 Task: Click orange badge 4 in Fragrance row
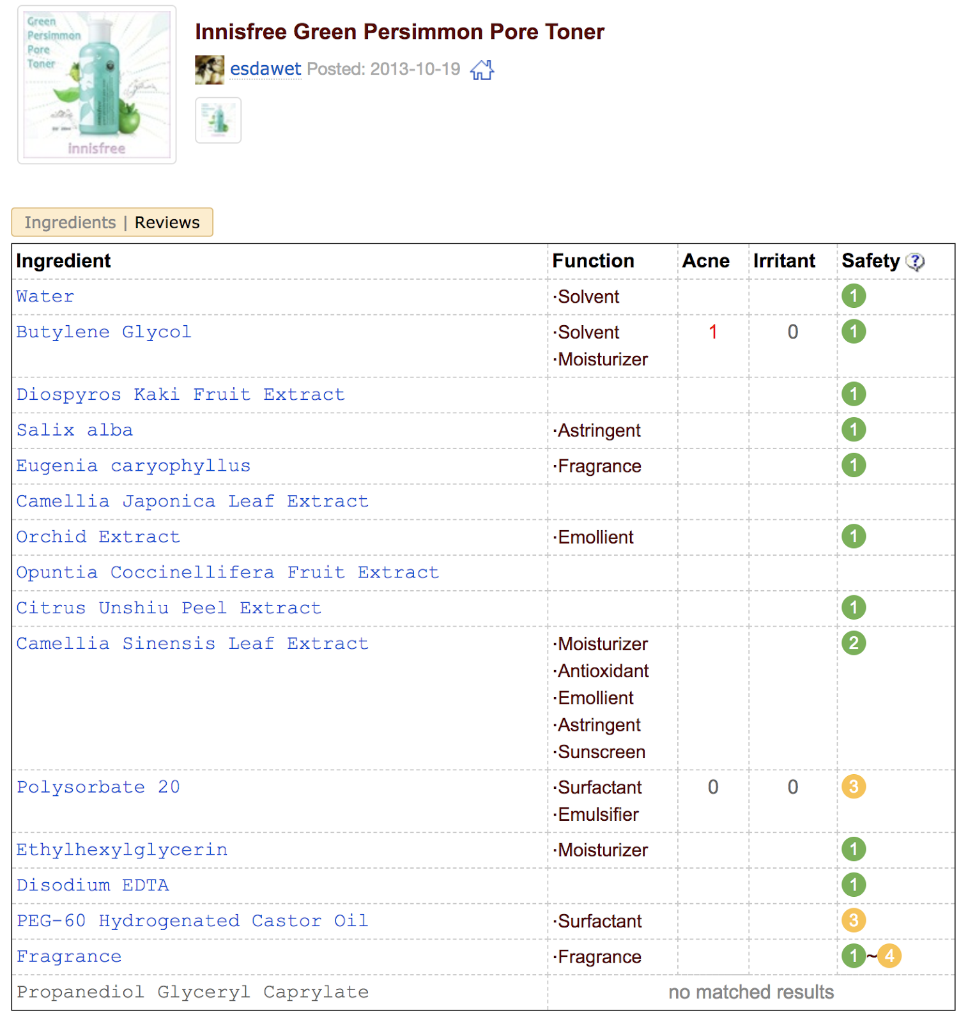[889, 956]
